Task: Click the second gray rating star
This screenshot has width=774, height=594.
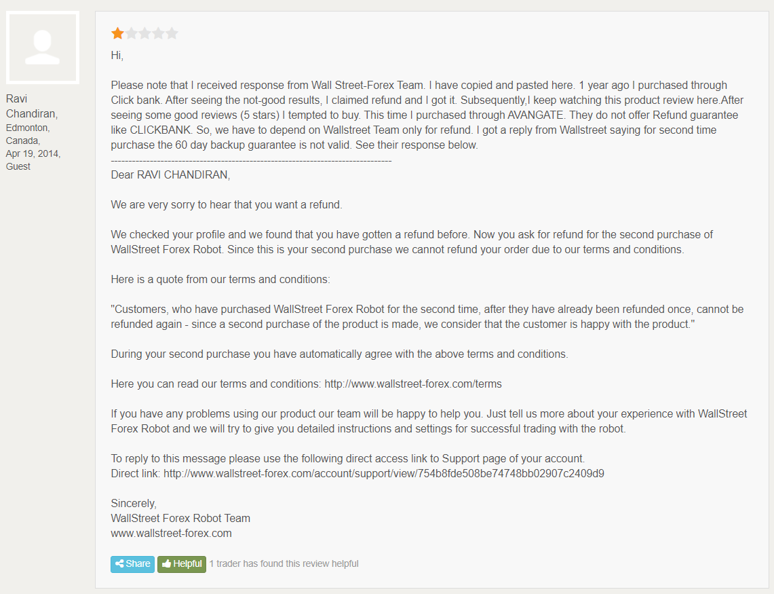Action: click(132, 33)
